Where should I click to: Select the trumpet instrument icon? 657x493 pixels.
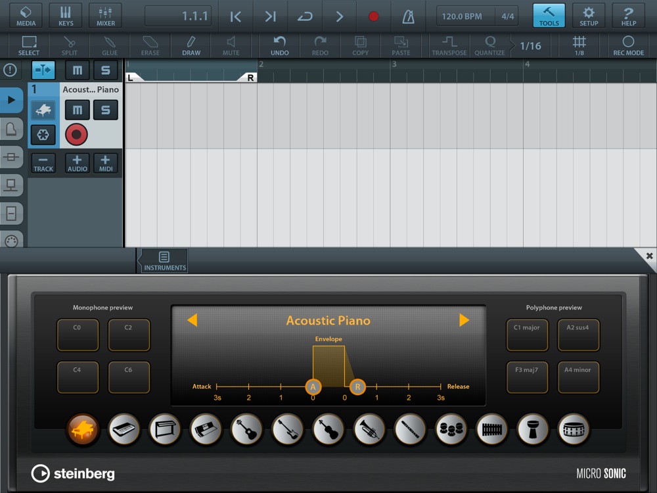369,429
